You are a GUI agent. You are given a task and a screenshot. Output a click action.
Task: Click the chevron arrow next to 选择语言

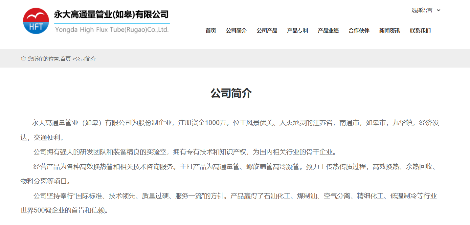pos(438,10)
